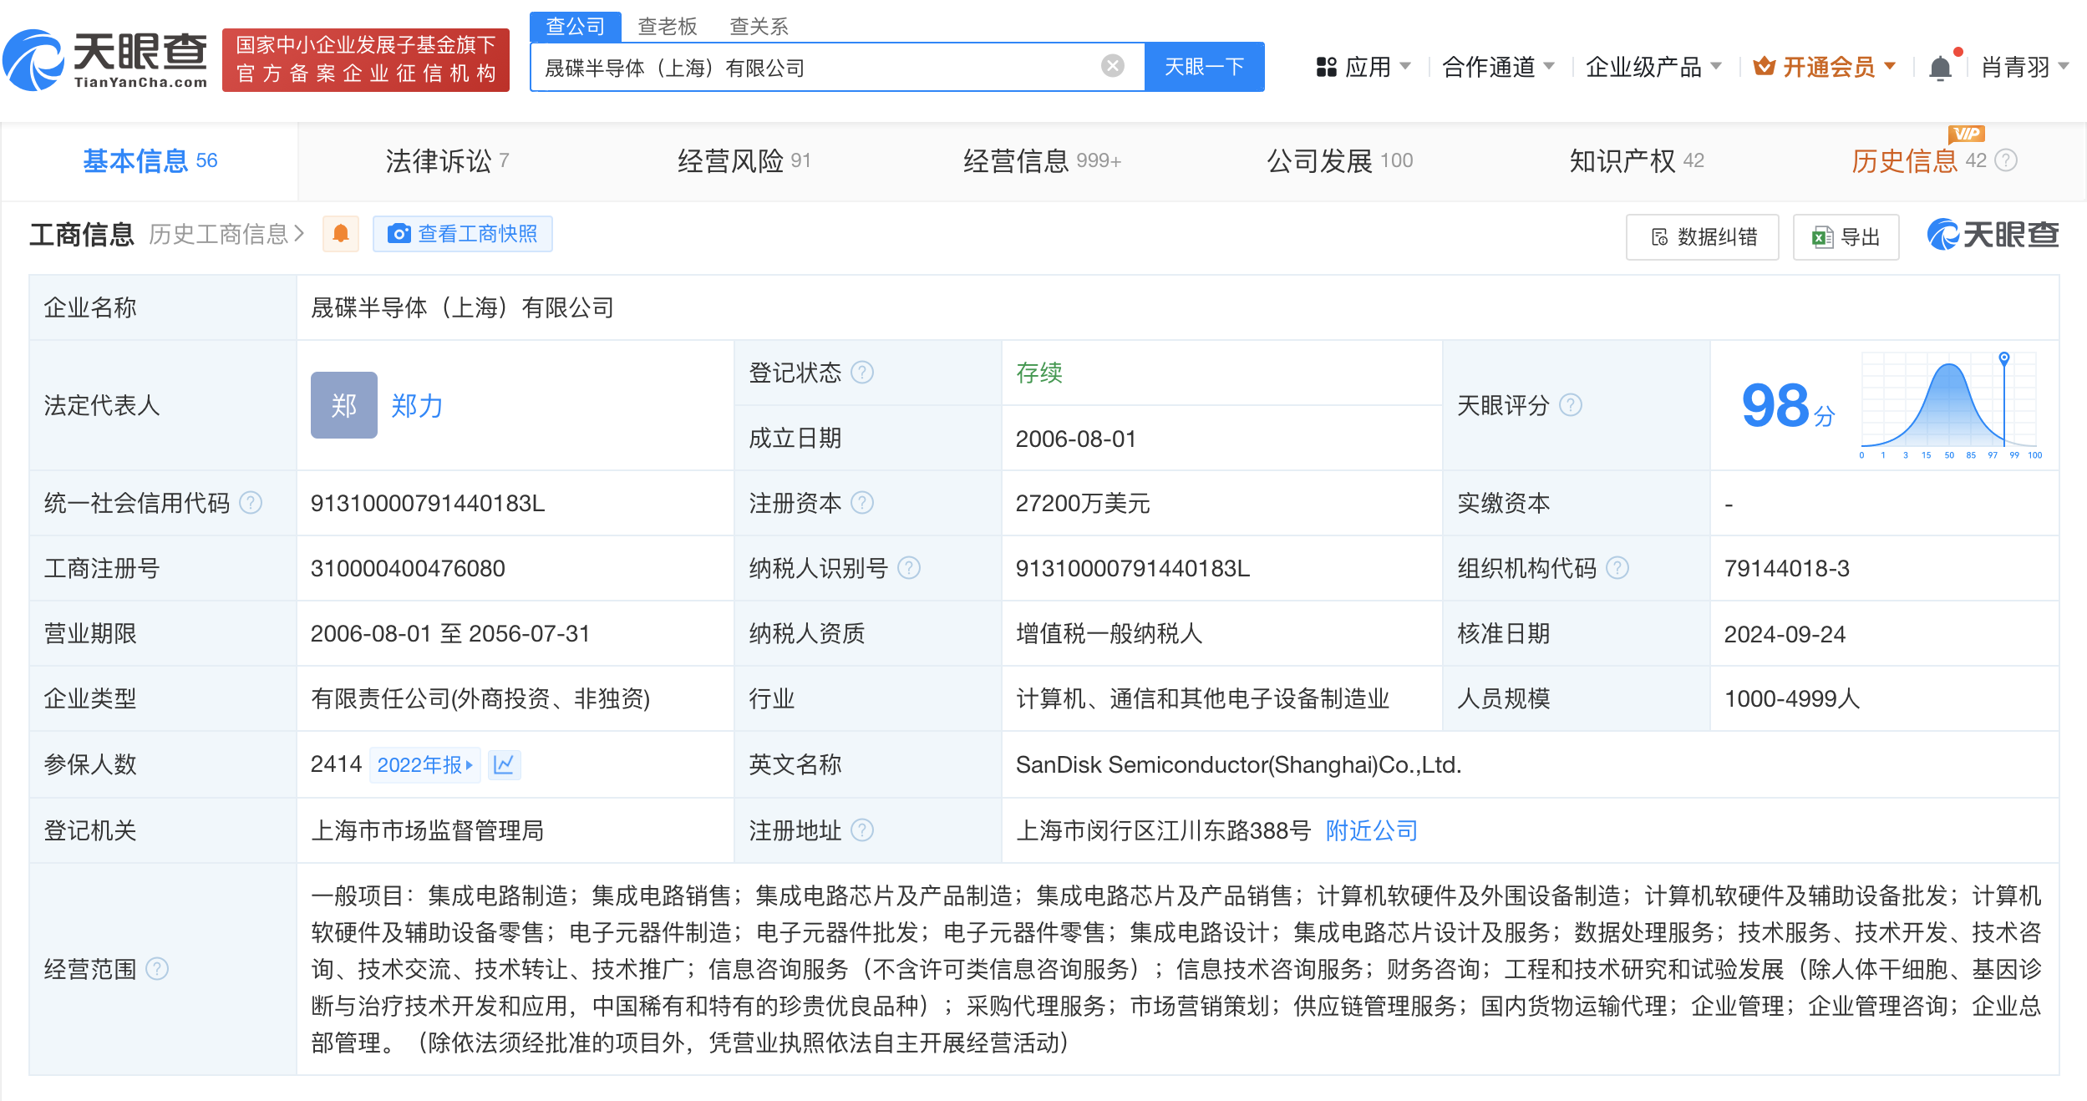Screen dimensions: 2087x1101
Task: Open the 2022年报 year selector
Action: point(424,764)
